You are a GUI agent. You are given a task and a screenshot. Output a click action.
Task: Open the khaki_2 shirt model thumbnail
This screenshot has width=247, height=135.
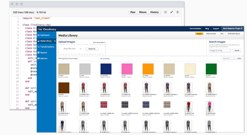pos(210,88)
